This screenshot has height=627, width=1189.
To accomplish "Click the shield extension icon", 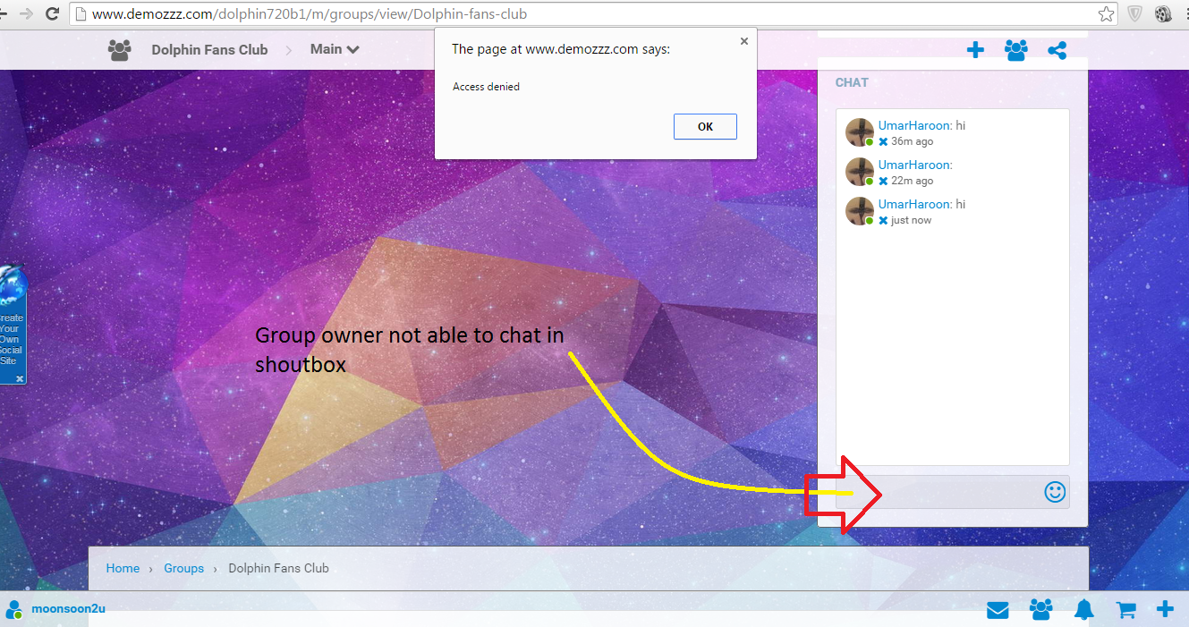I will (1134, 13).
